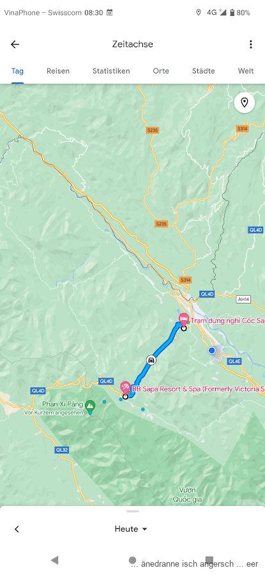Open the Städte tab
Image resolution: width=265 pixels, height=575 pixels.
tap(204, 71)
